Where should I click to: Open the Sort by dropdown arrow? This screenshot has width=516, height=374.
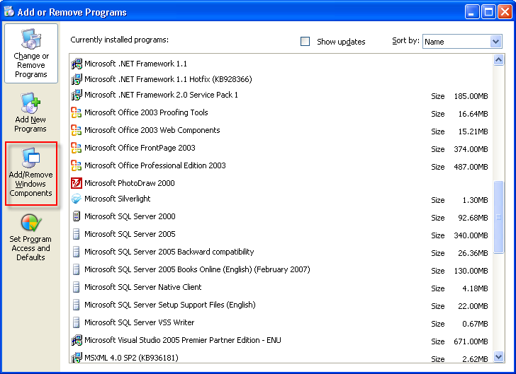click(x=495, y=42)
